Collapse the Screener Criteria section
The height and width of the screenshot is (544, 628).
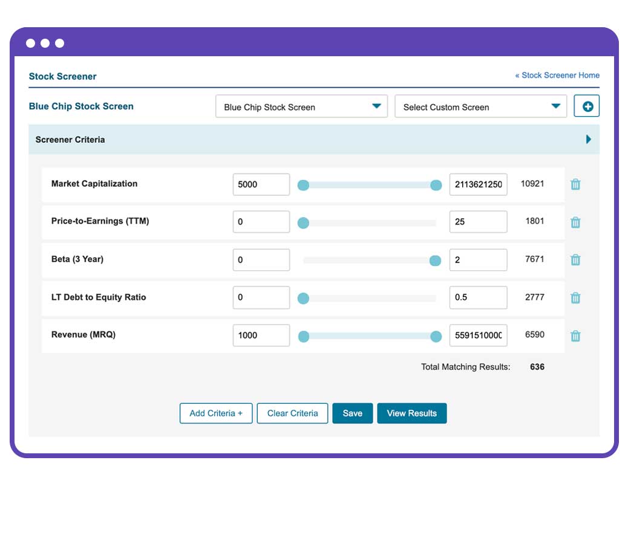tap(587, 140)
